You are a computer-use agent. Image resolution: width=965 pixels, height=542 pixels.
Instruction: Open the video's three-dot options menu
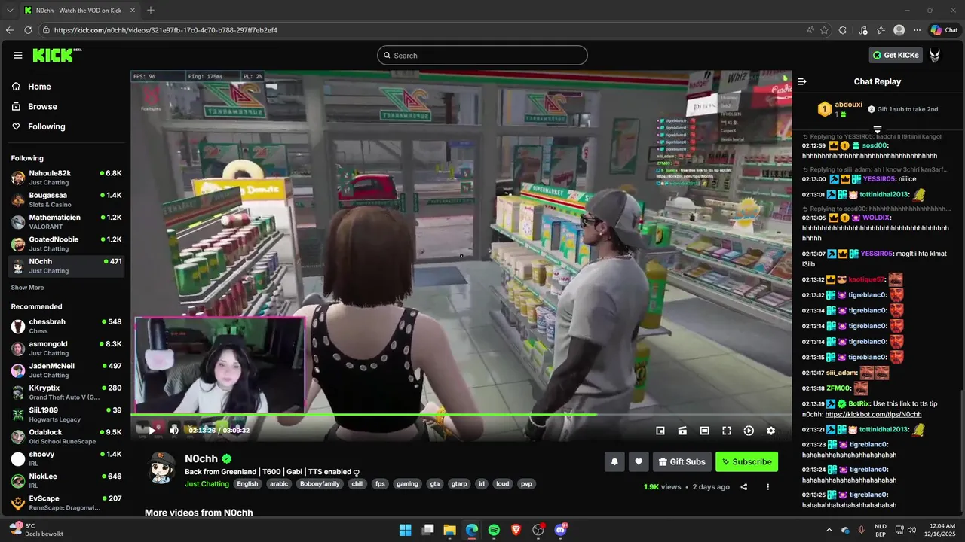[768, 487]
